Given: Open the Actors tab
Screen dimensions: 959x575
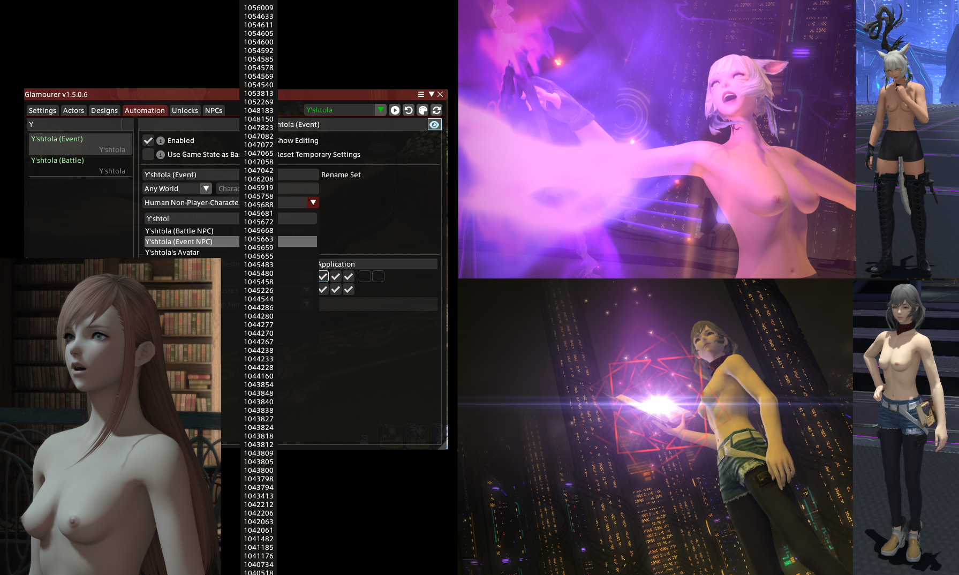Looking at the screenshot, I should click(x=73, y=110).
